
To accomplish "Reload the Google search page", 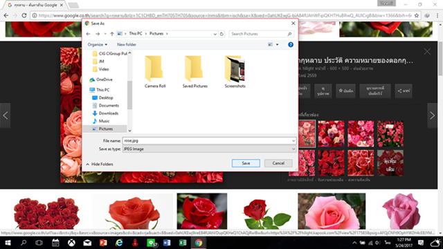I will pos(24,15).
